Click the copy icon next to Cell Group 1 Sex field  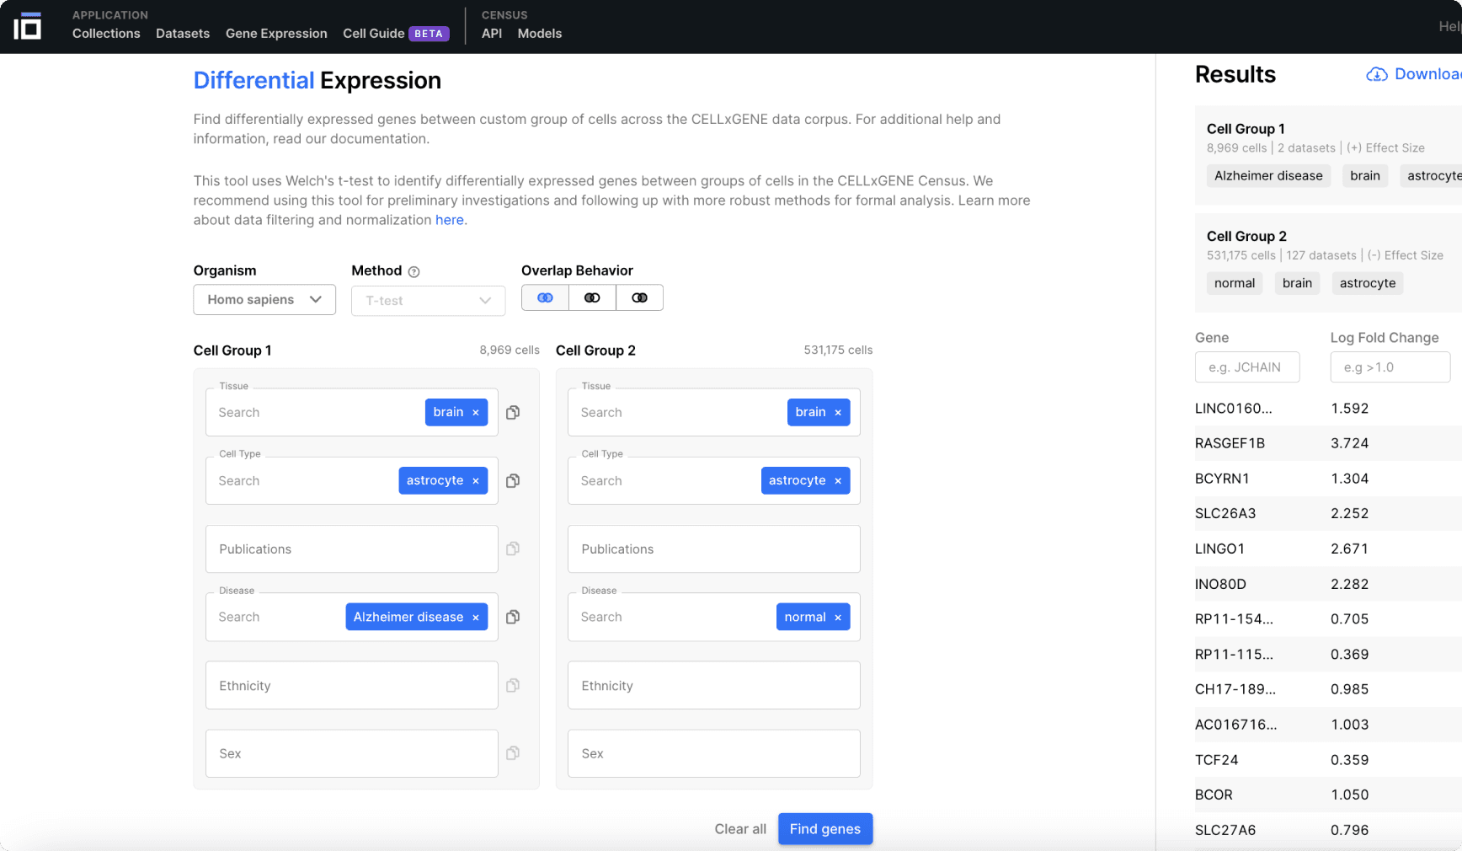point(513,753)
